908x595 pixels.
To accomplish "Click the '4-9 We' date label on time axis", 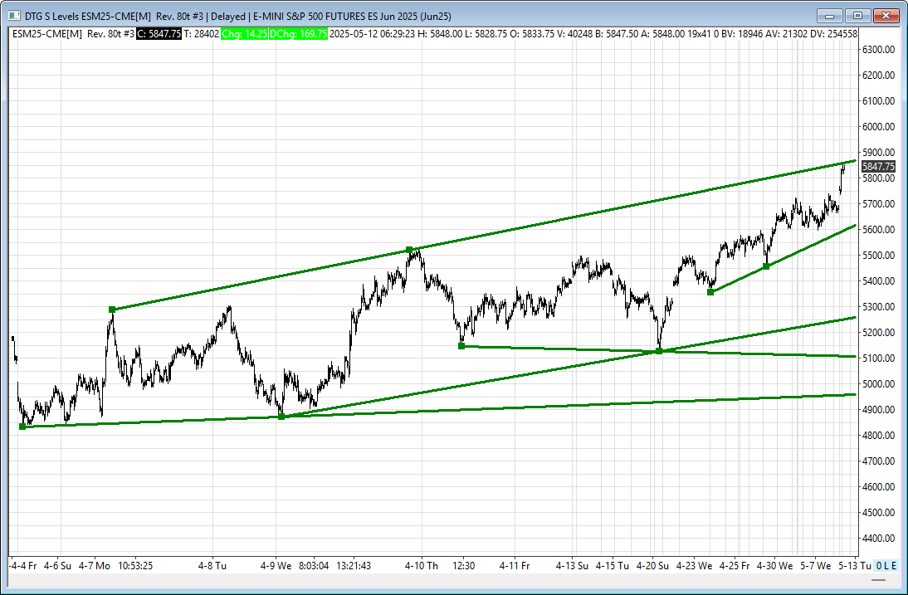I will click(x=276, y=565).
